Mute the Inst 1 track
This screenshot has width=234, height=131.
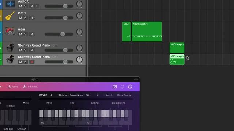pos(20,18)
